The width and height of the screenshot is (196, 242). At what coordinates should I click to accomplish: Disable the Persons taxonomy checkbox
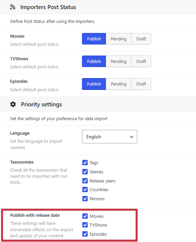(85, 199)
